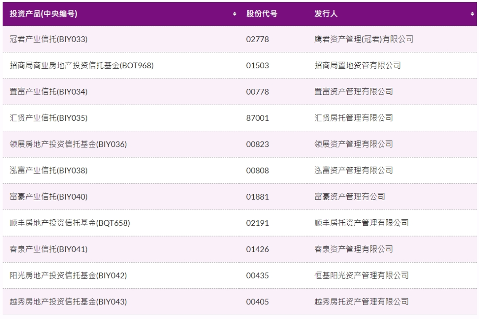Click issuer 越秀房托资产管理有限公司
This screenshot has width=479, height=319.
point(362,302)
